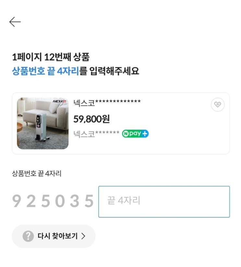Click the 1페이지 12번째 상품 heading

tap(51, 57)
